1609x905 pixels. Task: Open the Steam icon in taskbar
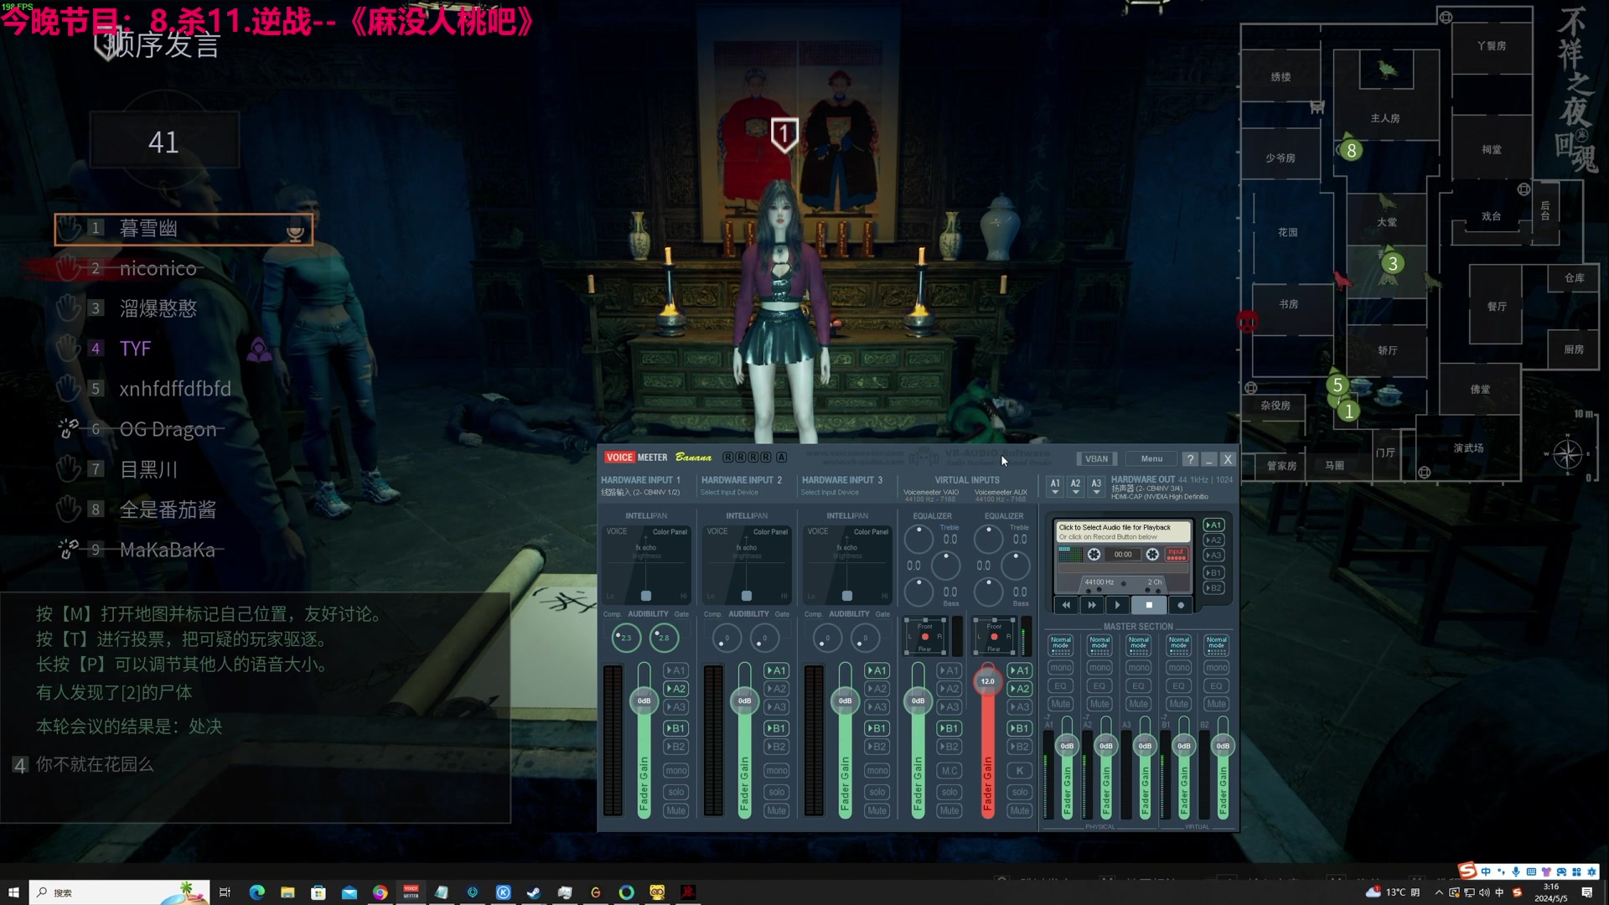[534, 892]
